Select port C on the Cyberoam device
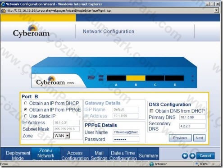This screenshot has height=168, width=223. [155, 78]
